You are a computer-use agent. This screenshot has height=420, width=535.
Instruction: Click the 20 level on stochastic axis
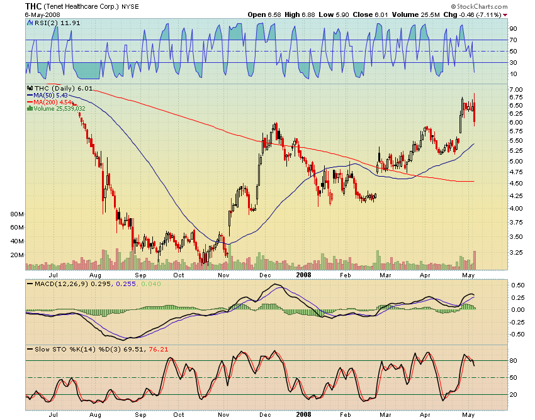[513, 394]
